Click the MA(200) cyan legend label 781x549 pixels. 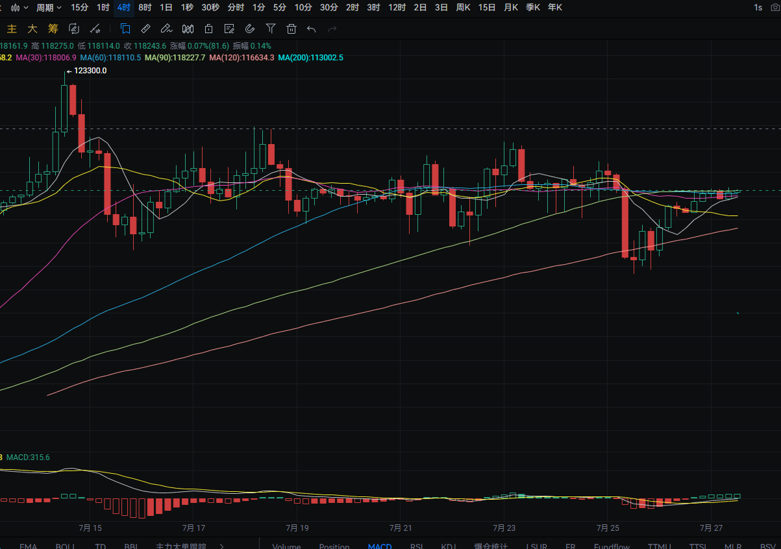[x=310, y=58]
